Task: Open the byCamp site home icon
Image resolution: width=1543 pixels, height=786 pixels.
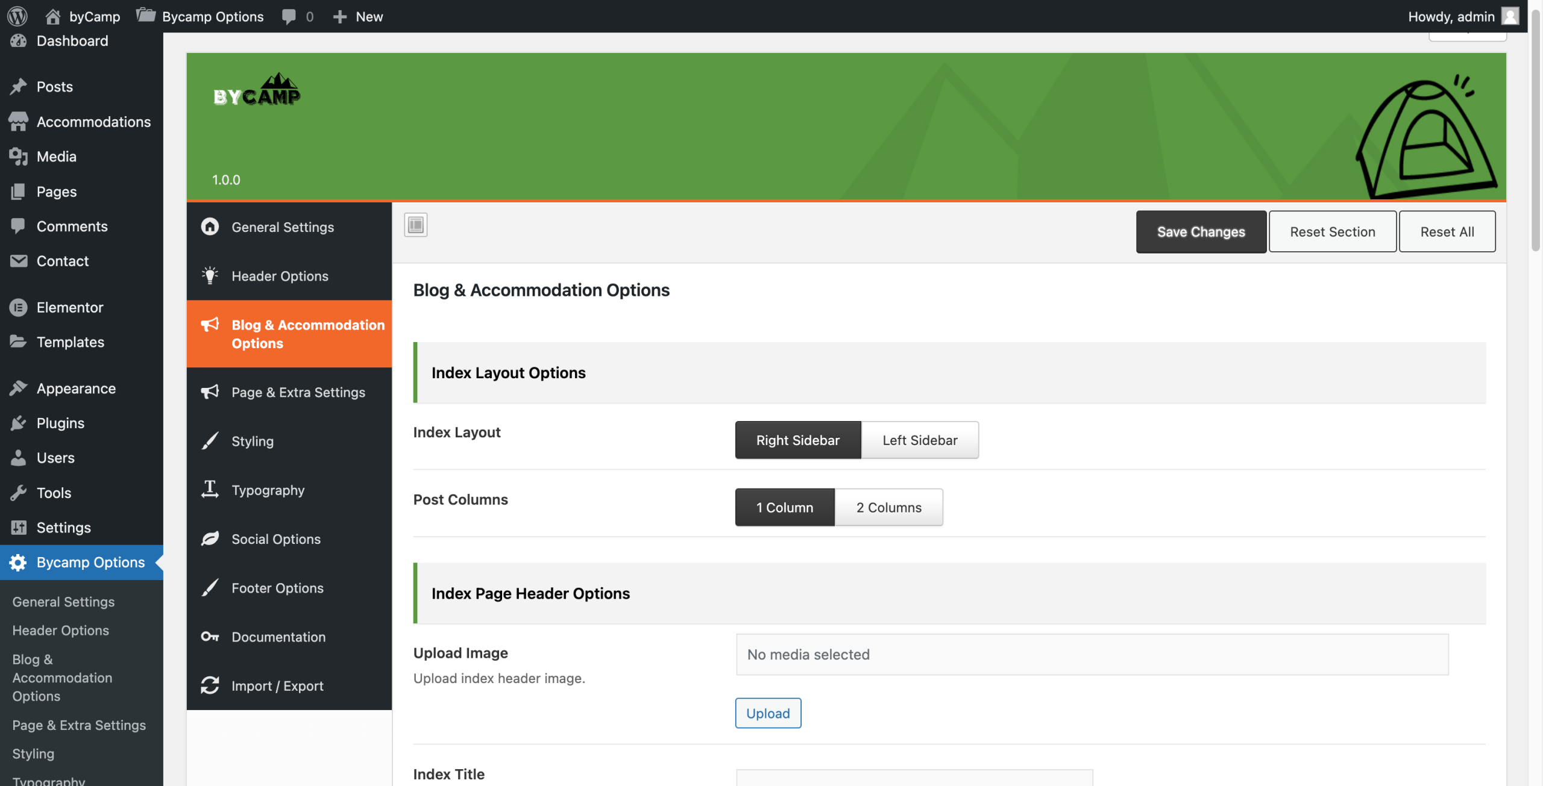Action: pos(53,16)
